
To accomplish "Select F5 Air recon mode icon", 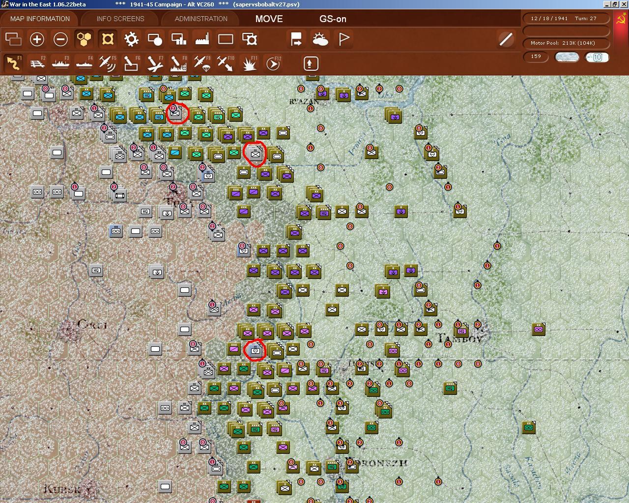I will pyautogui.click(x=108, y=63).
